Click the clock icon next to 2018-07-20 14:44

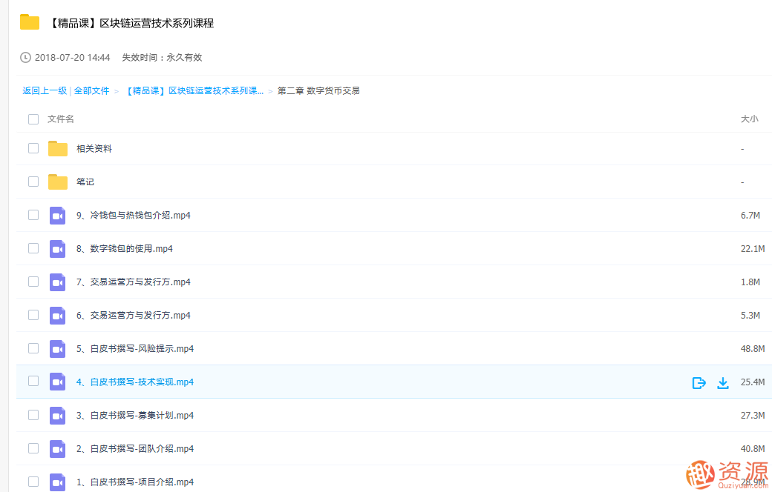pyautogui.click(x=25, y=58)
